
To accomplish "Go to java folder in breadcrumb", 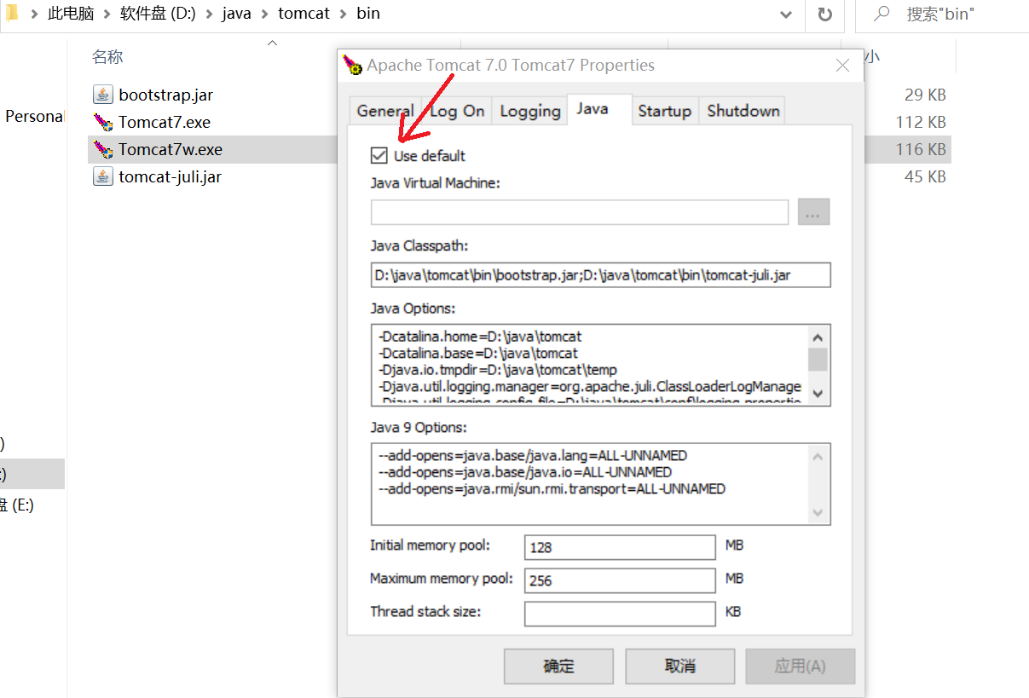I will click(x=237, y=14).
